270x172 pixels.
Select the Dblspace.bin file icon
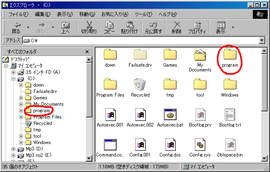tap(230, 144)
